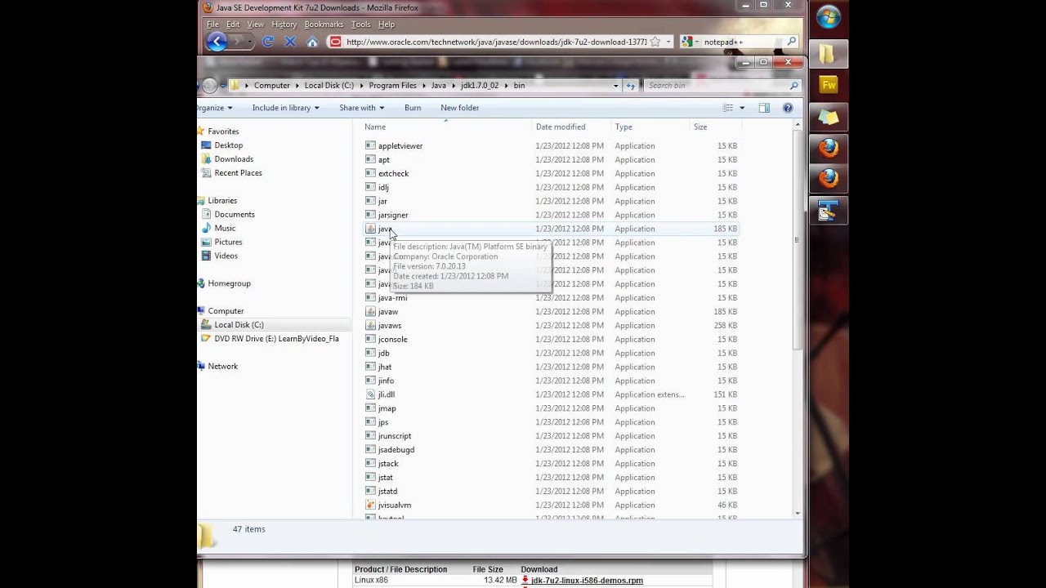The width and height of the screenshot is (1046, 588).
Task: Open the Firefox Edit menu
Action: tap(233, 24)
